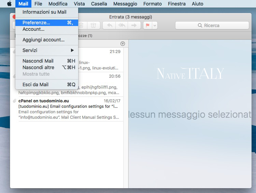Screen dimensions: 256x193
Task: Click the Ricerca search field
Action: coord(212,25)
